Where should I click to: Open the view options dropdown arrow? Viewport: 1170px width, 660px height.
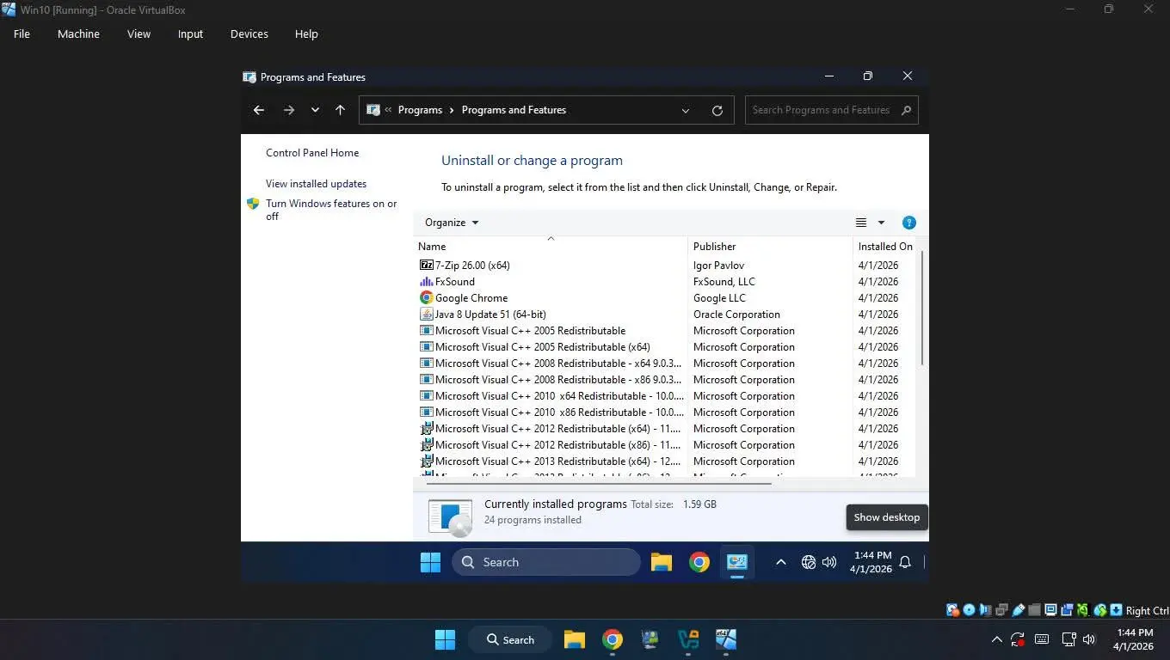881,223
